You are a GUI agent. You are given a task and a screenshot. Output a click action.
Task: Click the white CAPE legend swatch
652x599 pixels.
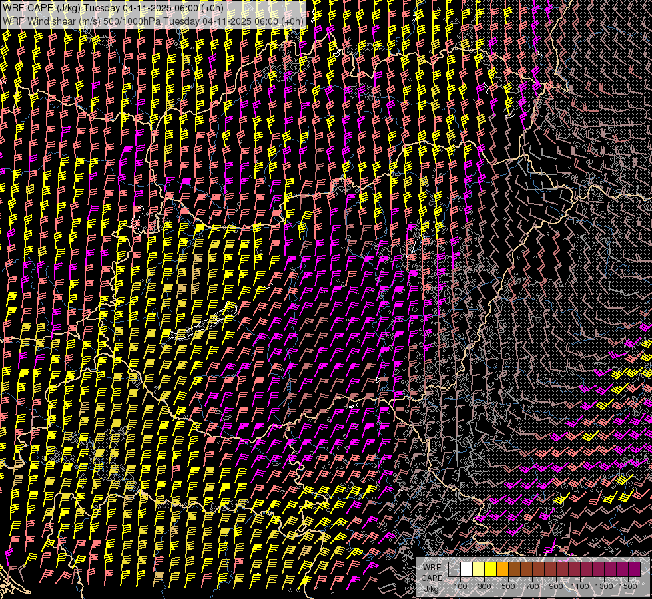(466, 569)
